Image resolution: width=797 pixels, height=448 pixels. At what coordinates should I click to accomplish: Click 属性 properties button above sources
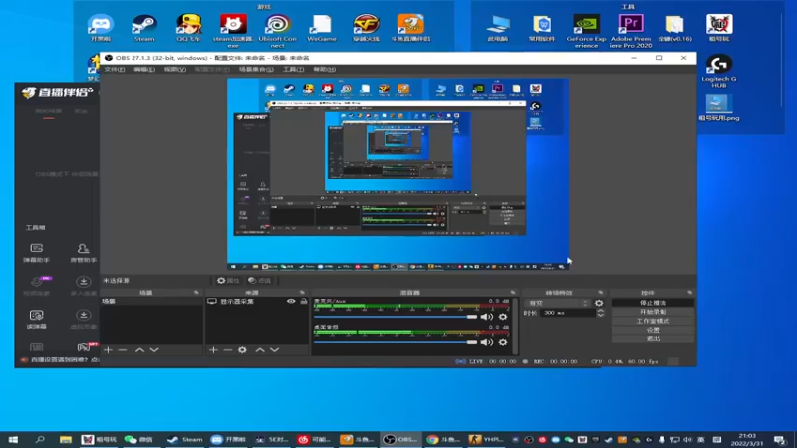click(x=228, y=281)
